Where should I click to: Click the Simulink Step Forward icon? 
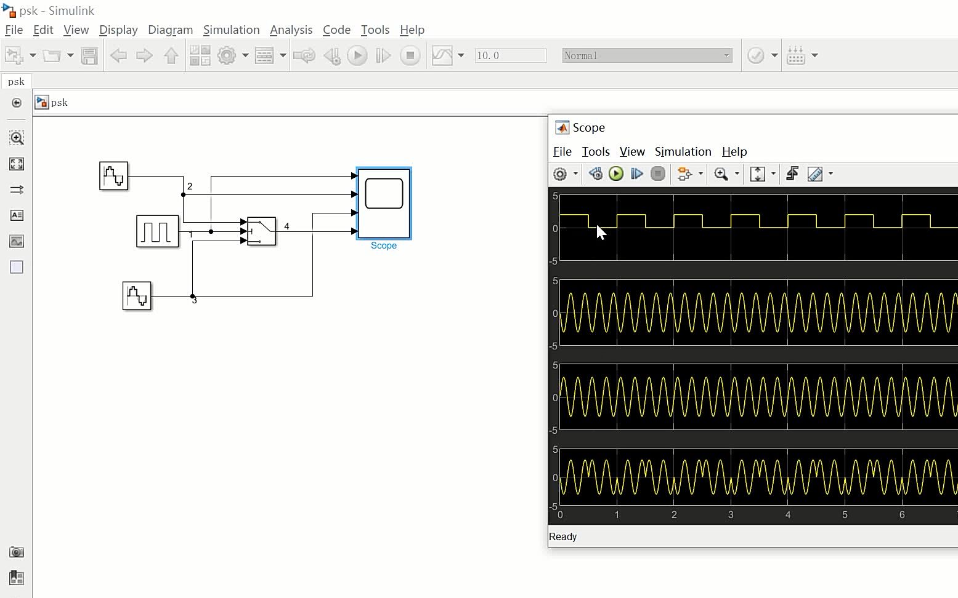[383, 55]
